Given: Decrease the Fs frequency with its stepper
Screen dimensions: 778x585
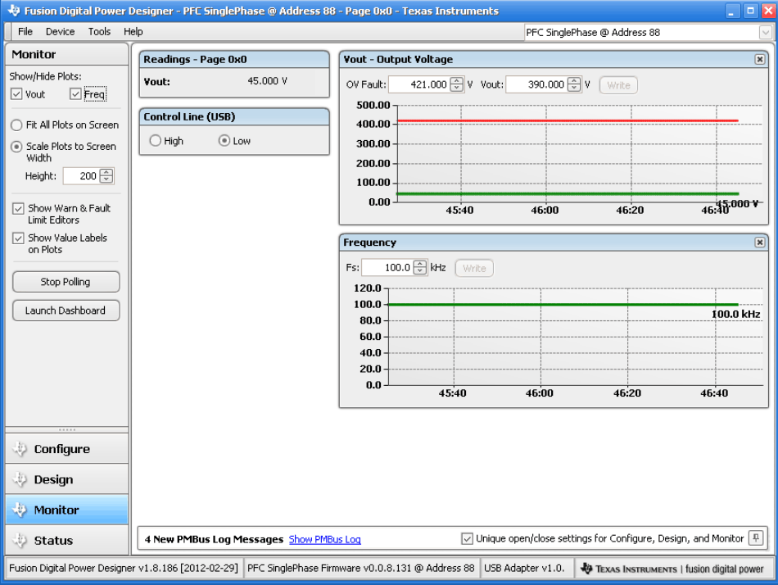Looking at the screenshot, I should click(x=420, y=270).
